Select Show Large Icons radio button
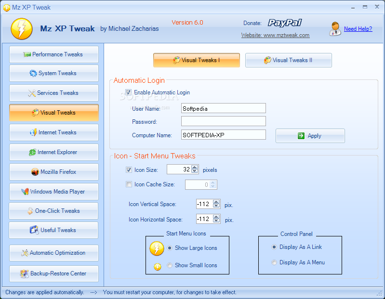 tap(170, 248)
